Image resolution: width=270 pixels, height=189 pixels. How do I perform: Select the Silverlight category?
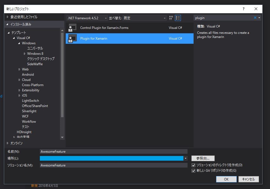tap(29, 111)
